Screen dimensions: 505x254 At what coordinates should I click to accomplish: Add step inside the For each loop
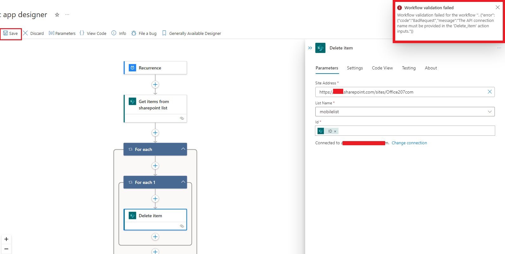click(x=155, y=166)
